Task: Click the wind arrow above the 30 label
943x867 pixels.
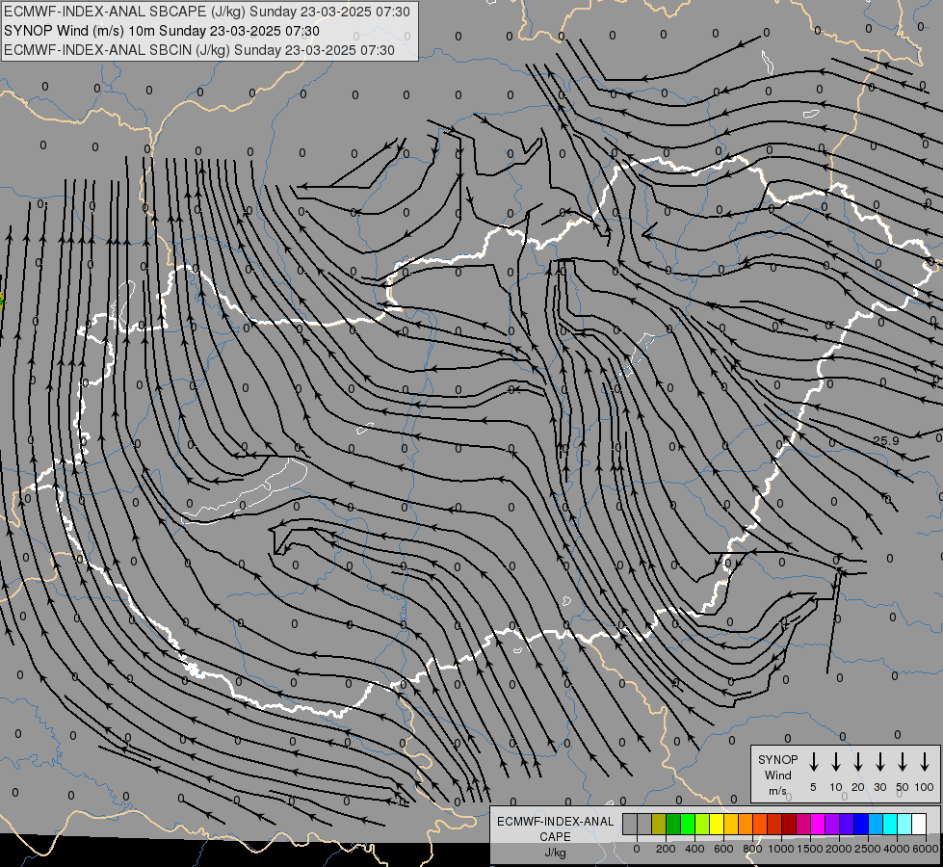Action: (x=879, y=762)
